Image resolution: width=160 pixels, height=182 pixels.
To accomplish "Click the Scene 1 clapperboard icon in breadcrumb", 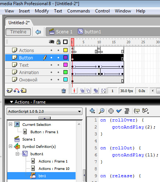I will tap(52, 32).
